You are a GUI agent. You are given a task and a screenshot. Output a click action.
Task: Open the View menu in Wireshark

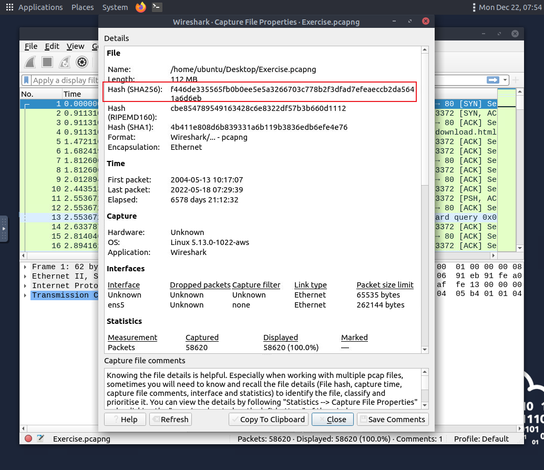[75, 46]
